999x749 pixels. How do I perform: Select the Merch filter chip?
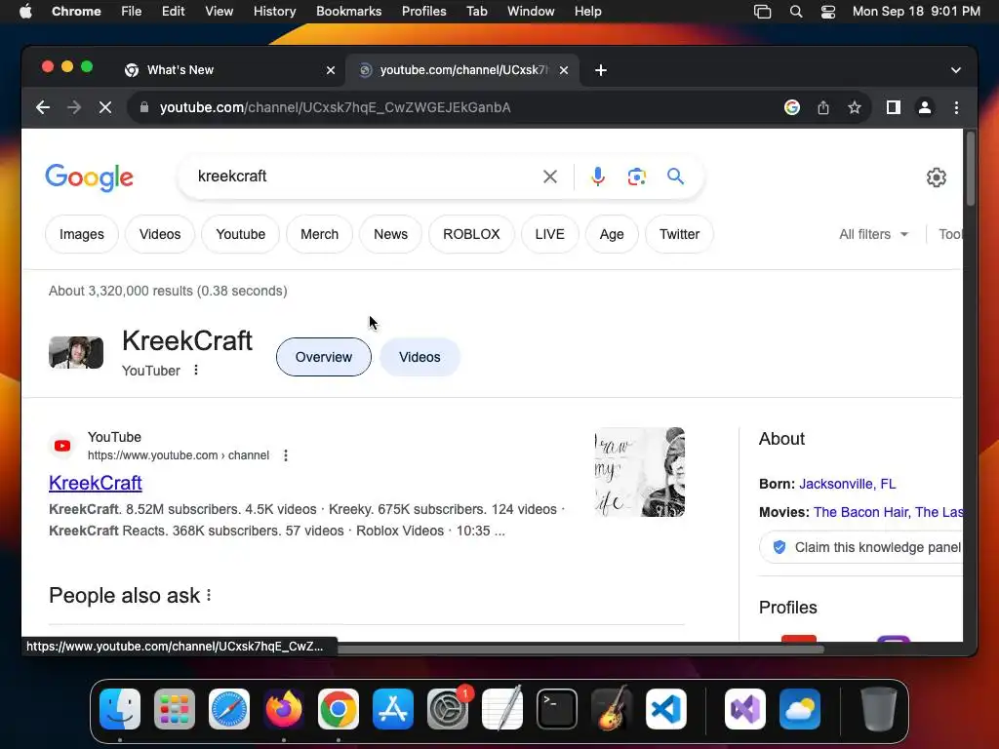point(319,234)
